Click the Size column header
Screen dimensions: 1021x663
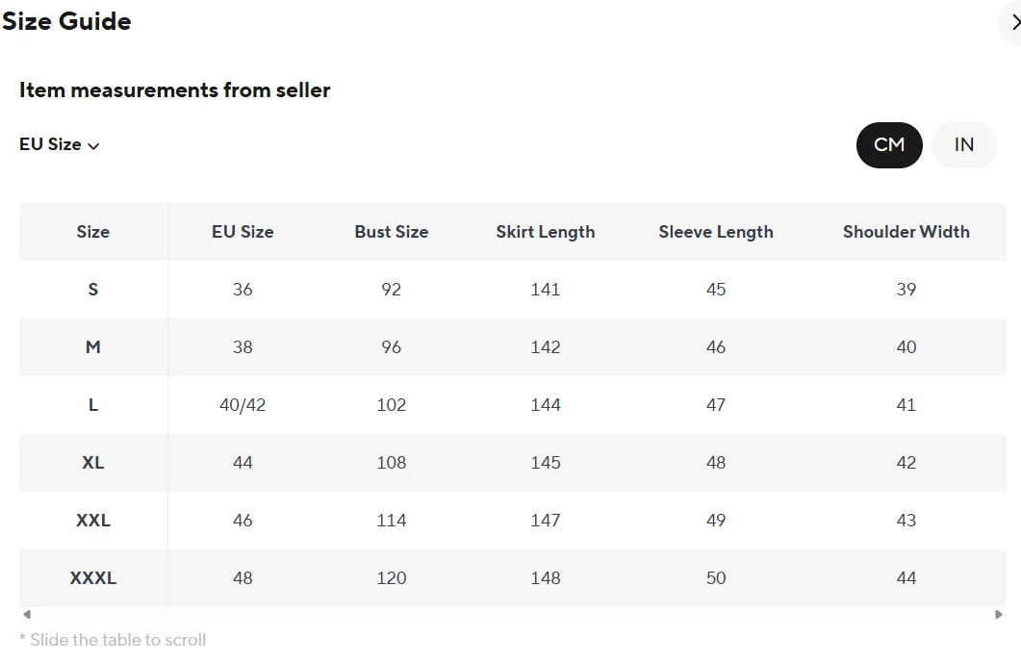tap(93, 232)
